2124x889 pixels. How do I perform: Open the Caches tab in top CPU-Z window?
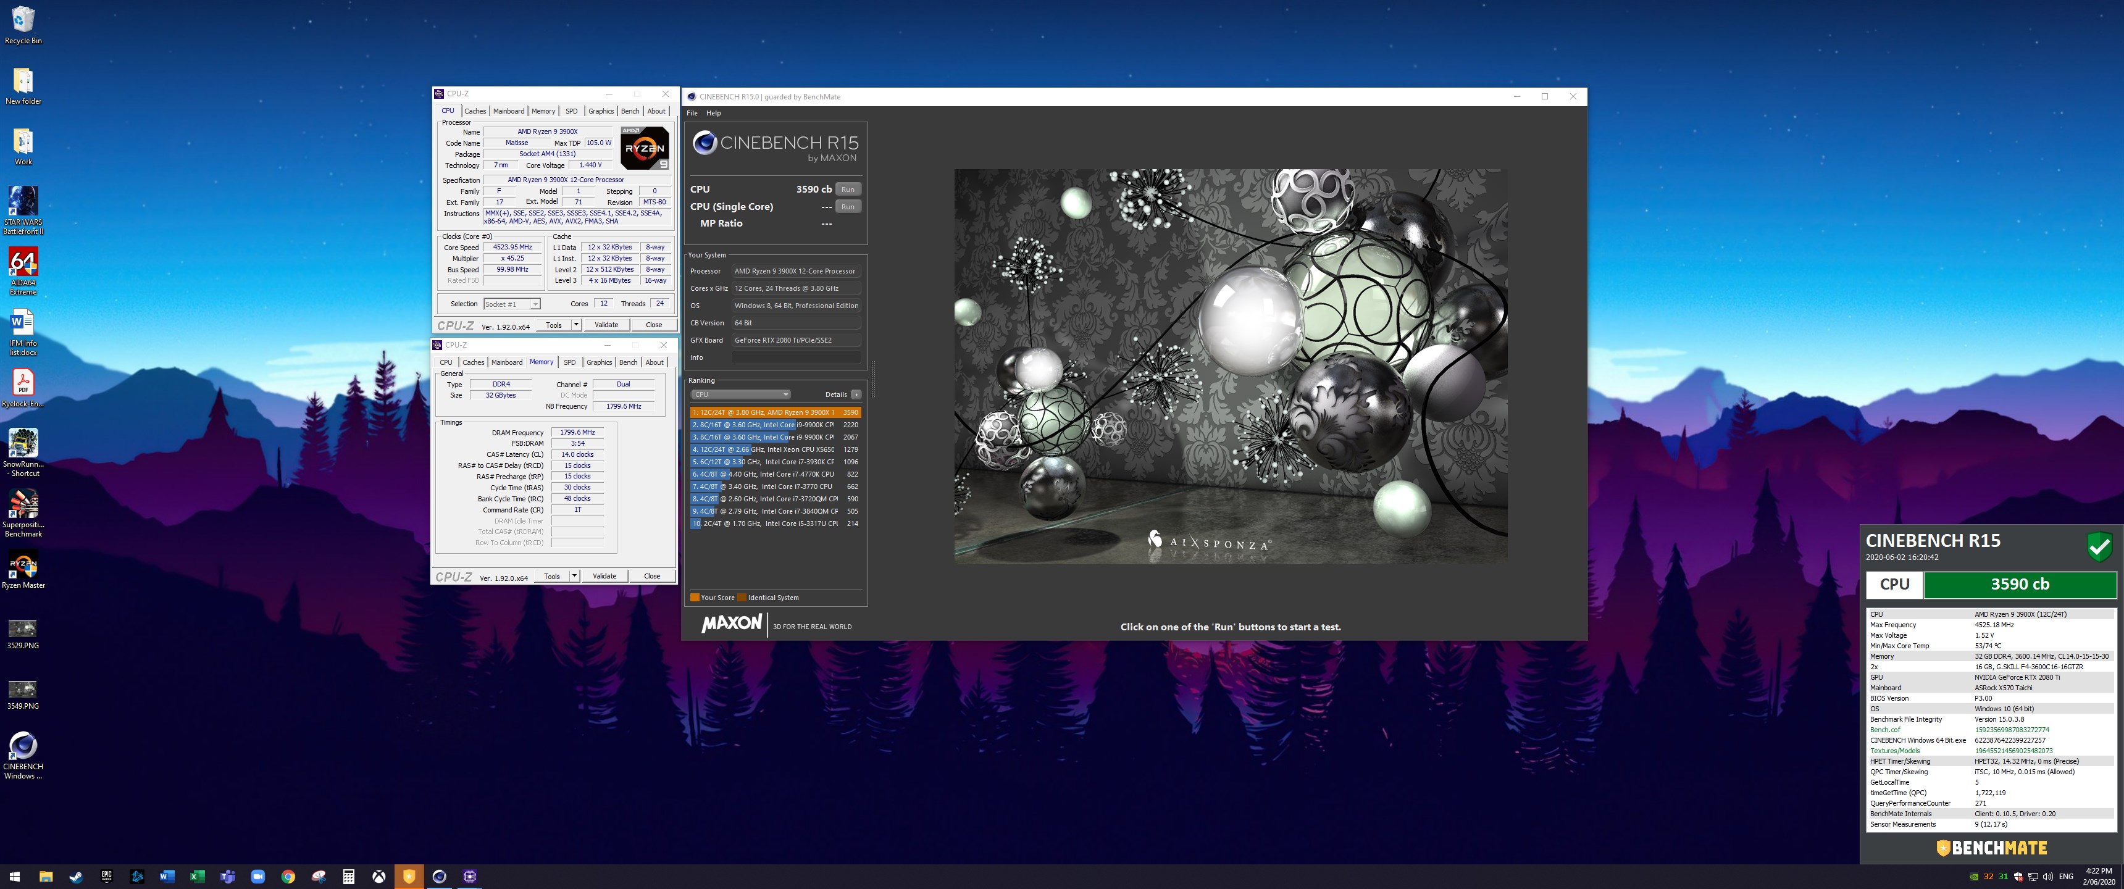pos(475,111)
